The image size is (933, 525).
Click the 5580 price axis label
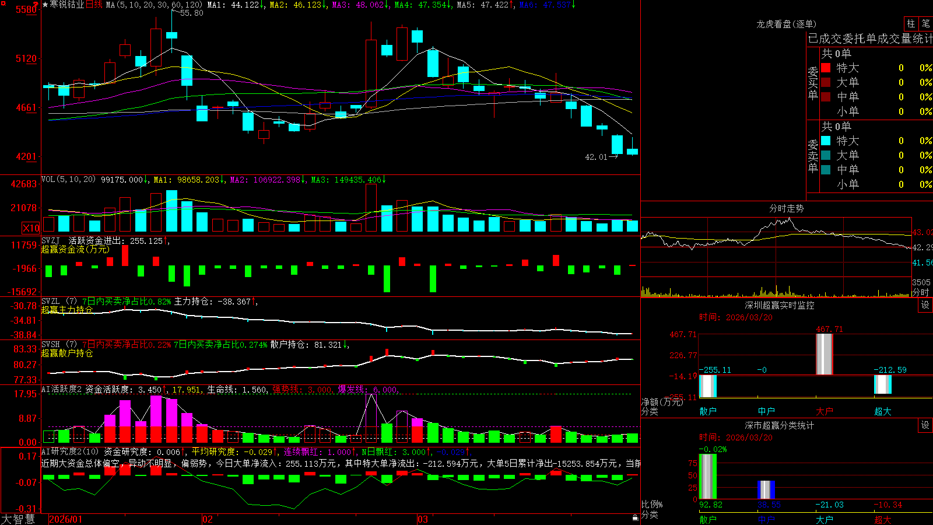click(26, 9)
